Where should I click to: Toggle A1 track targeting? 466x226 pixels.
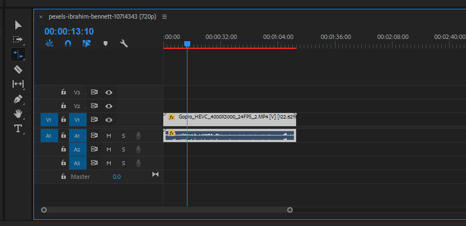tap(78, 135)
